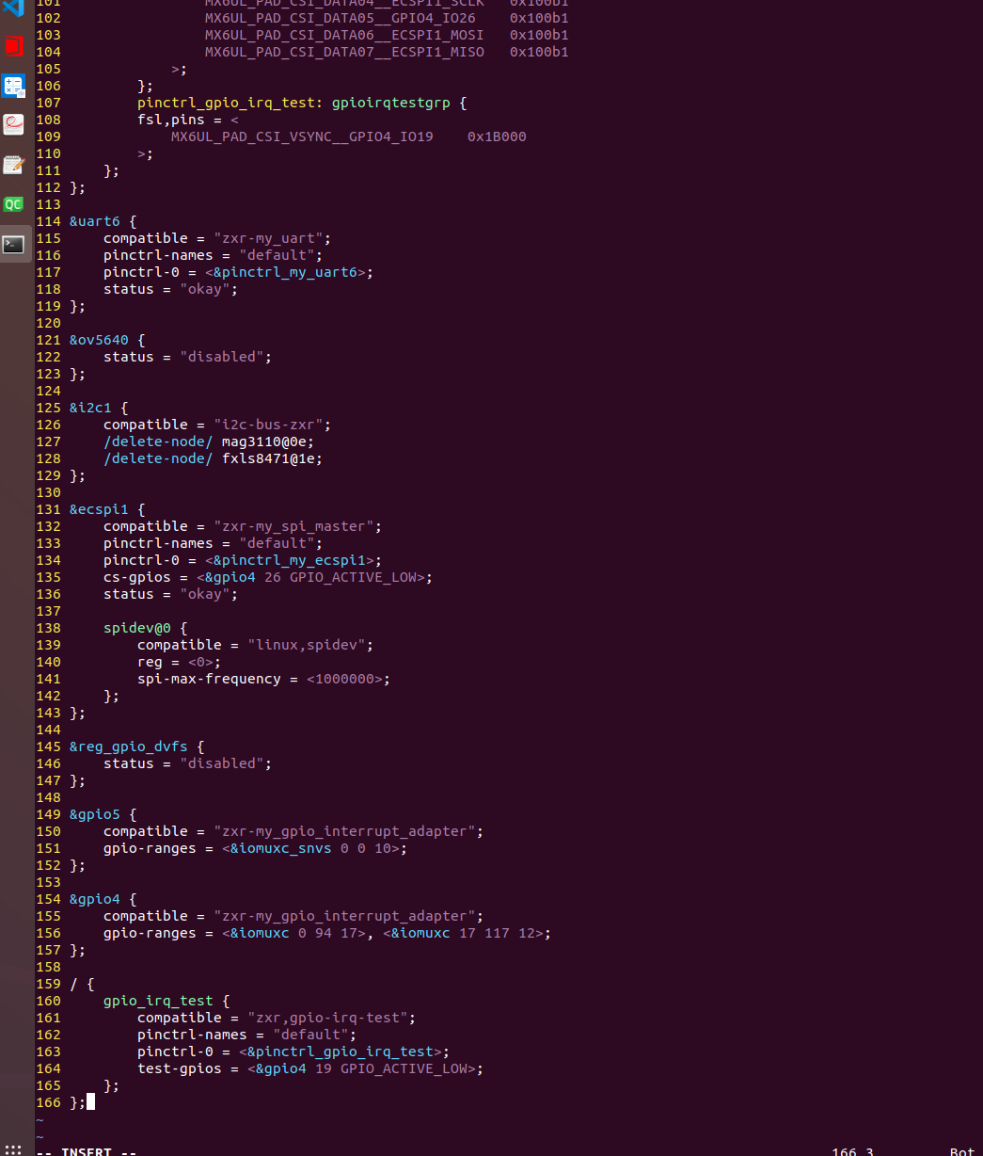The width and height of the screenshot is (983, 1156).
Task: Click the &ov5640 node label
Action: pos(99,340)
